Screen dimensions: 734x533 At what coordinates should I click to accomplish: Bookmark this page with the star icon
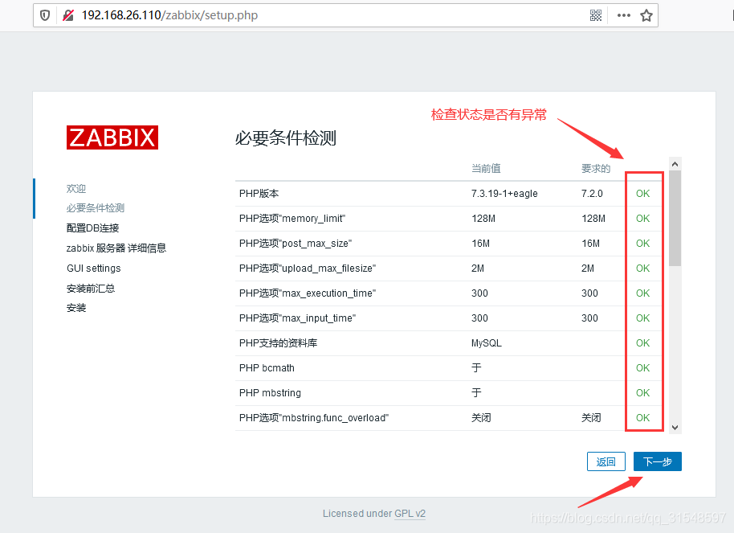point(646,15)
